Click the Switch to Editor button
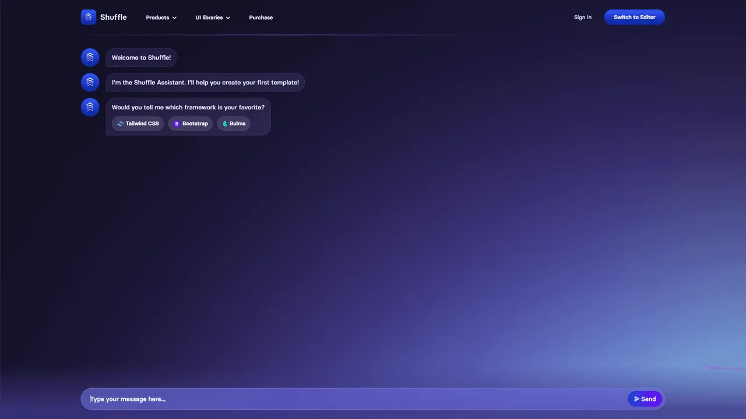 (635, 17)
